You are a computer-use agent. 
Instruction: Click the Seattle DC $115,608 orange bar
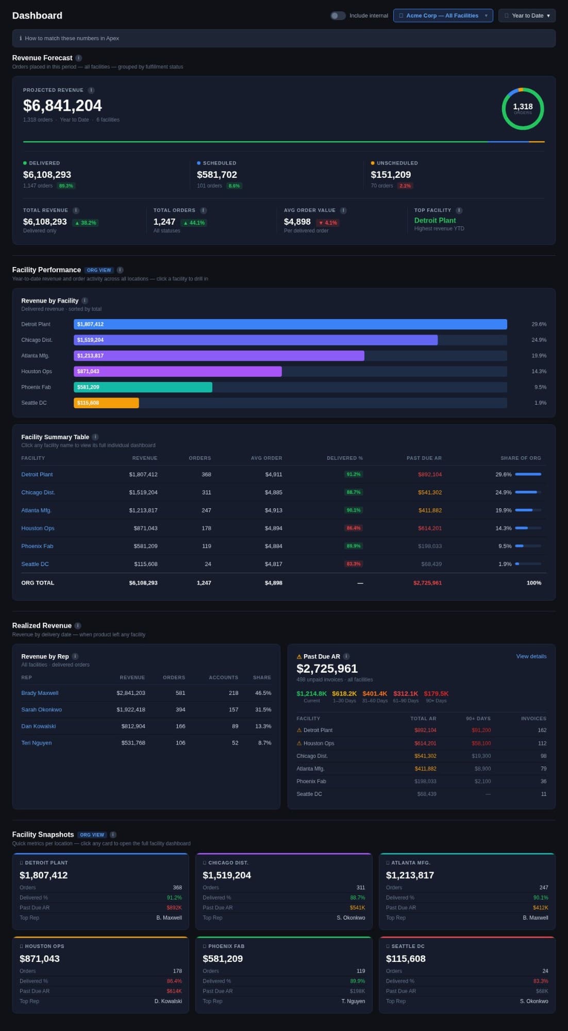click(x=106, y=403)
